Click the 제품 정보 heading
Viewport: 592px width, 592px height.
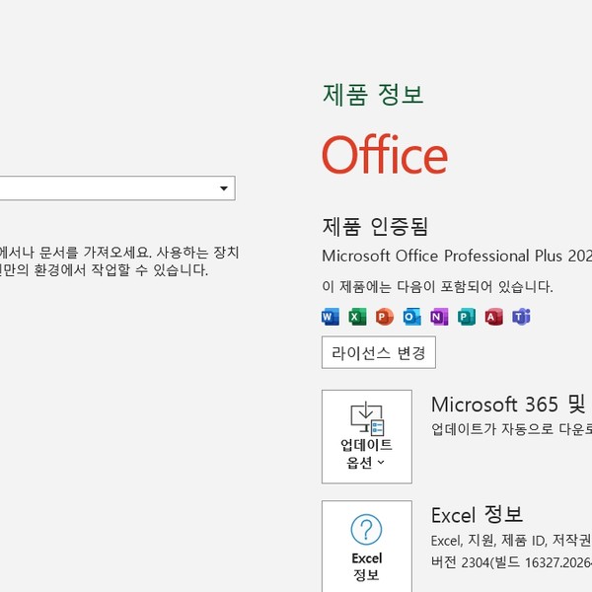pos(373,94)
